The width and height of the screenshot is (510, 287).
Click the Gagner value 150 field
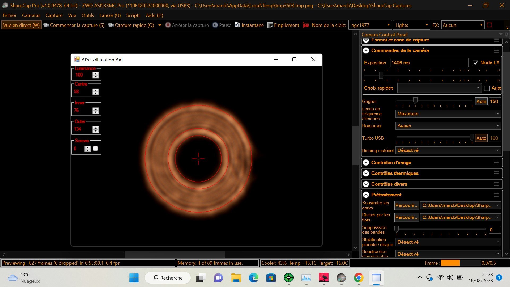pos(495,101)
